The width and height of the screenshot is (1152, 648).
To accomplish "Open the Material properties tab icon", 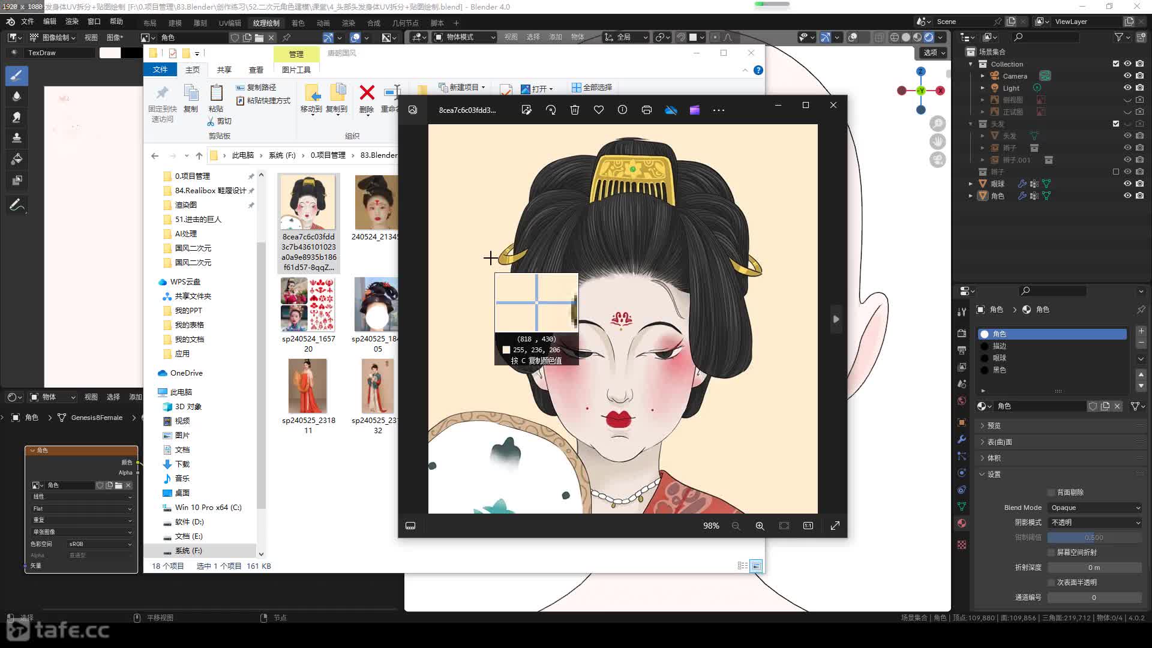I will pos(962,523).
